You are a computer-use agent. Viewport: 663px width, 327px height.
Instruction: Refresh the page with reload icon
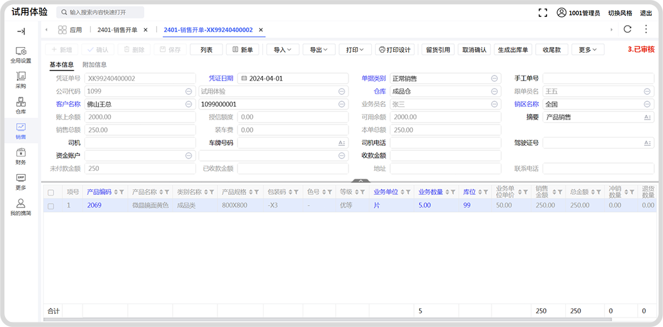coord(628,29)
